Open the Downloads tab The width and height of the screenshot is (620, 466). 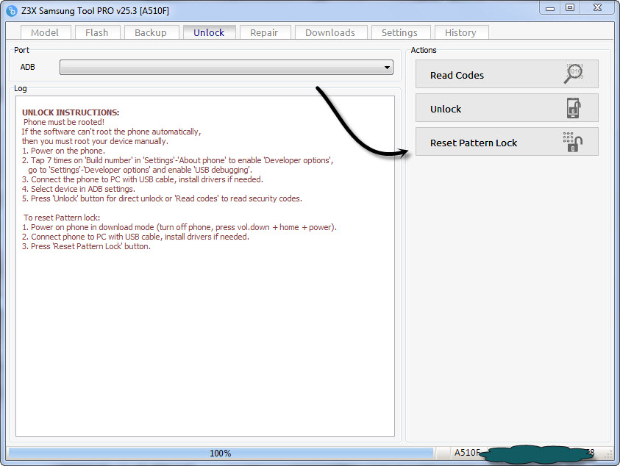tap(330, 32)
